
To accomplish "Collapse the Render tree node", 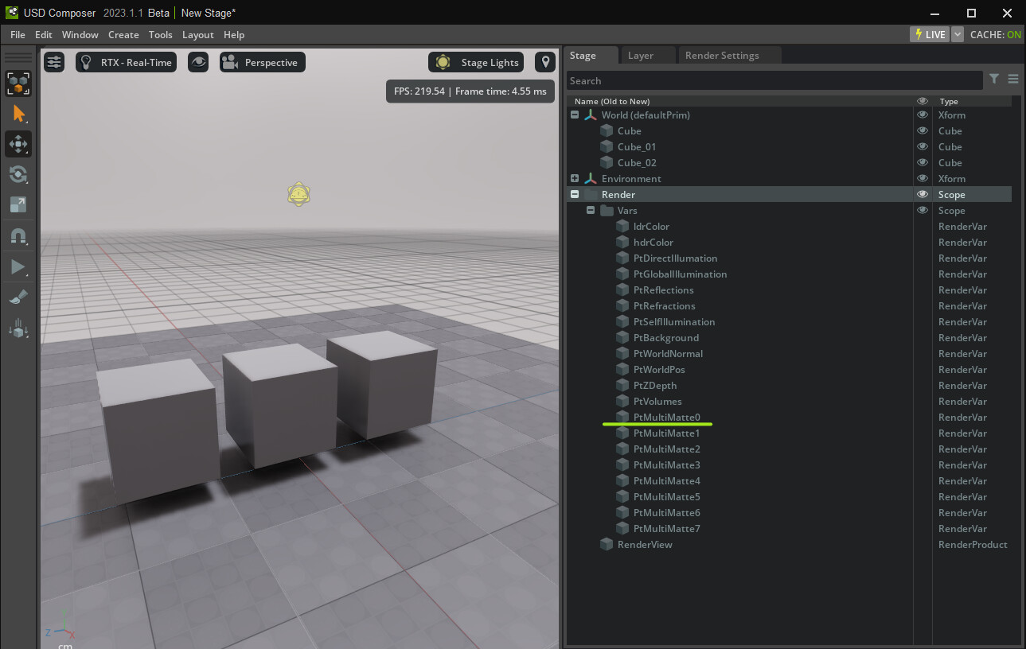I will pyautogui.click(x=575, y=194).
